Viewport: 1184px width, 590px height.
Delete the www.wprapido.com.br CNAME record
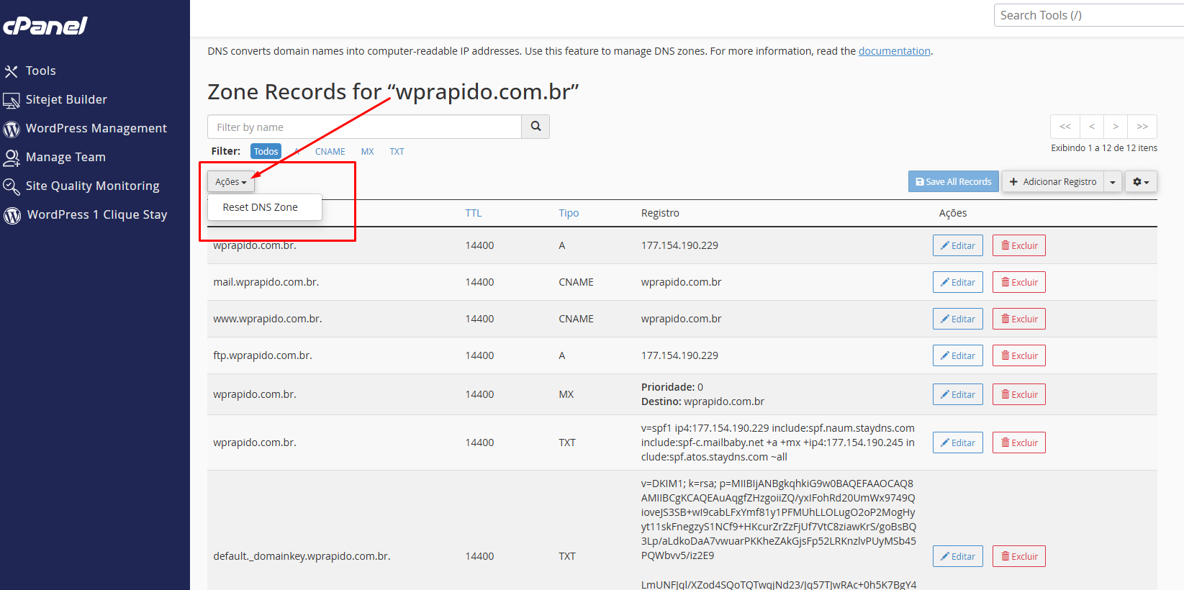(1018, 319)
